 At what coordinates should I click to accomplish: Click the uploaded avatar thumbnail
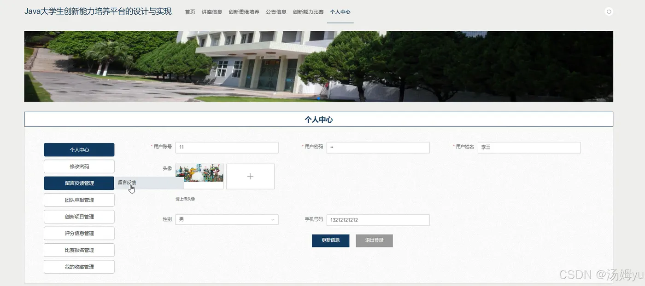pyautogui.click(x=199, y=173)
